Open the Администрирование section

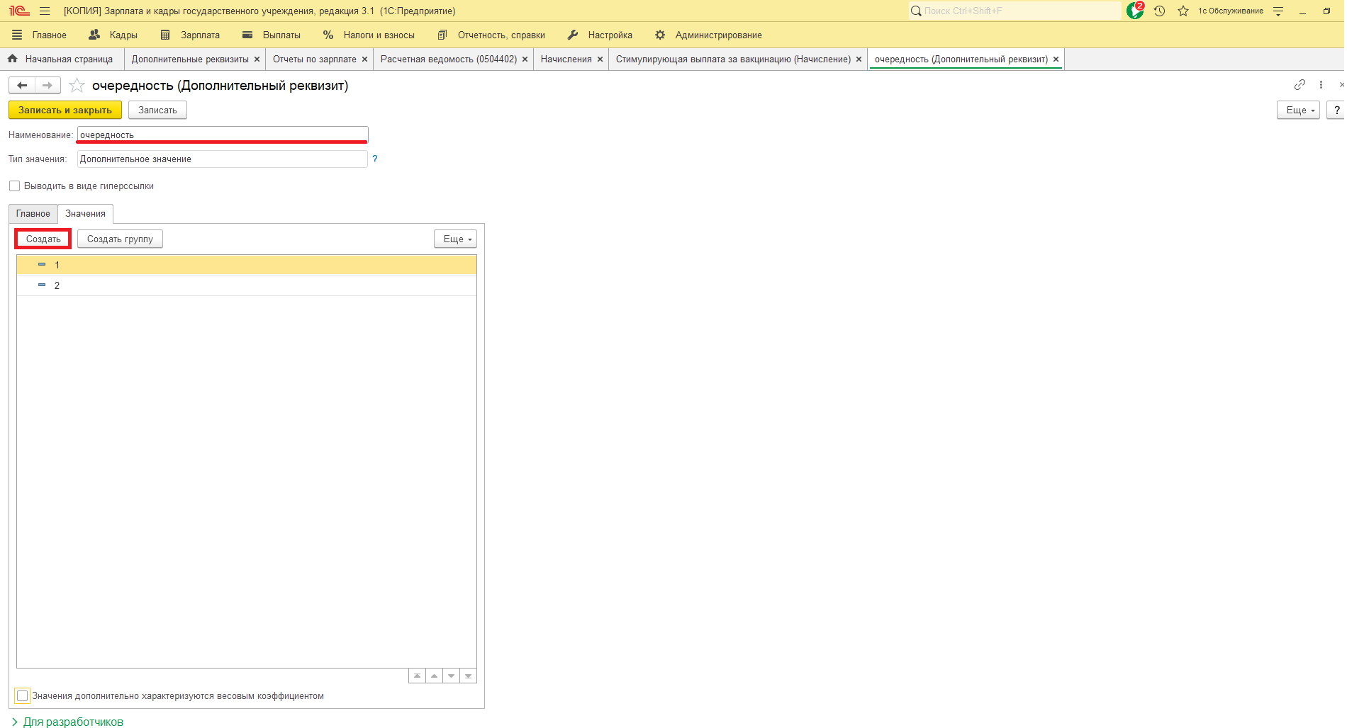click(x=708, y=35)
